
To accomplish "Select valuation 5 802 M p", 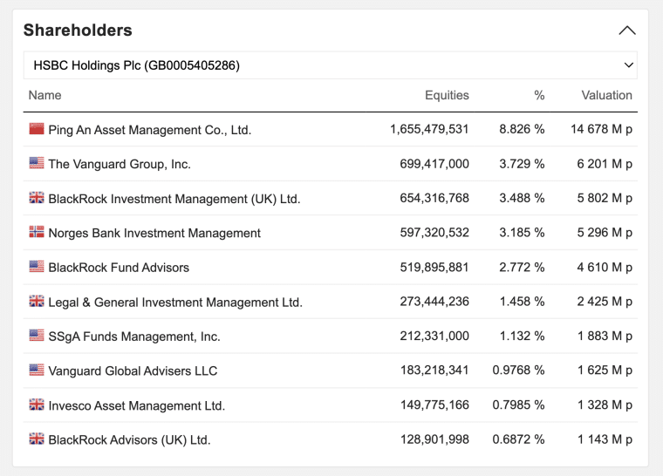I will tap(605, 198).
